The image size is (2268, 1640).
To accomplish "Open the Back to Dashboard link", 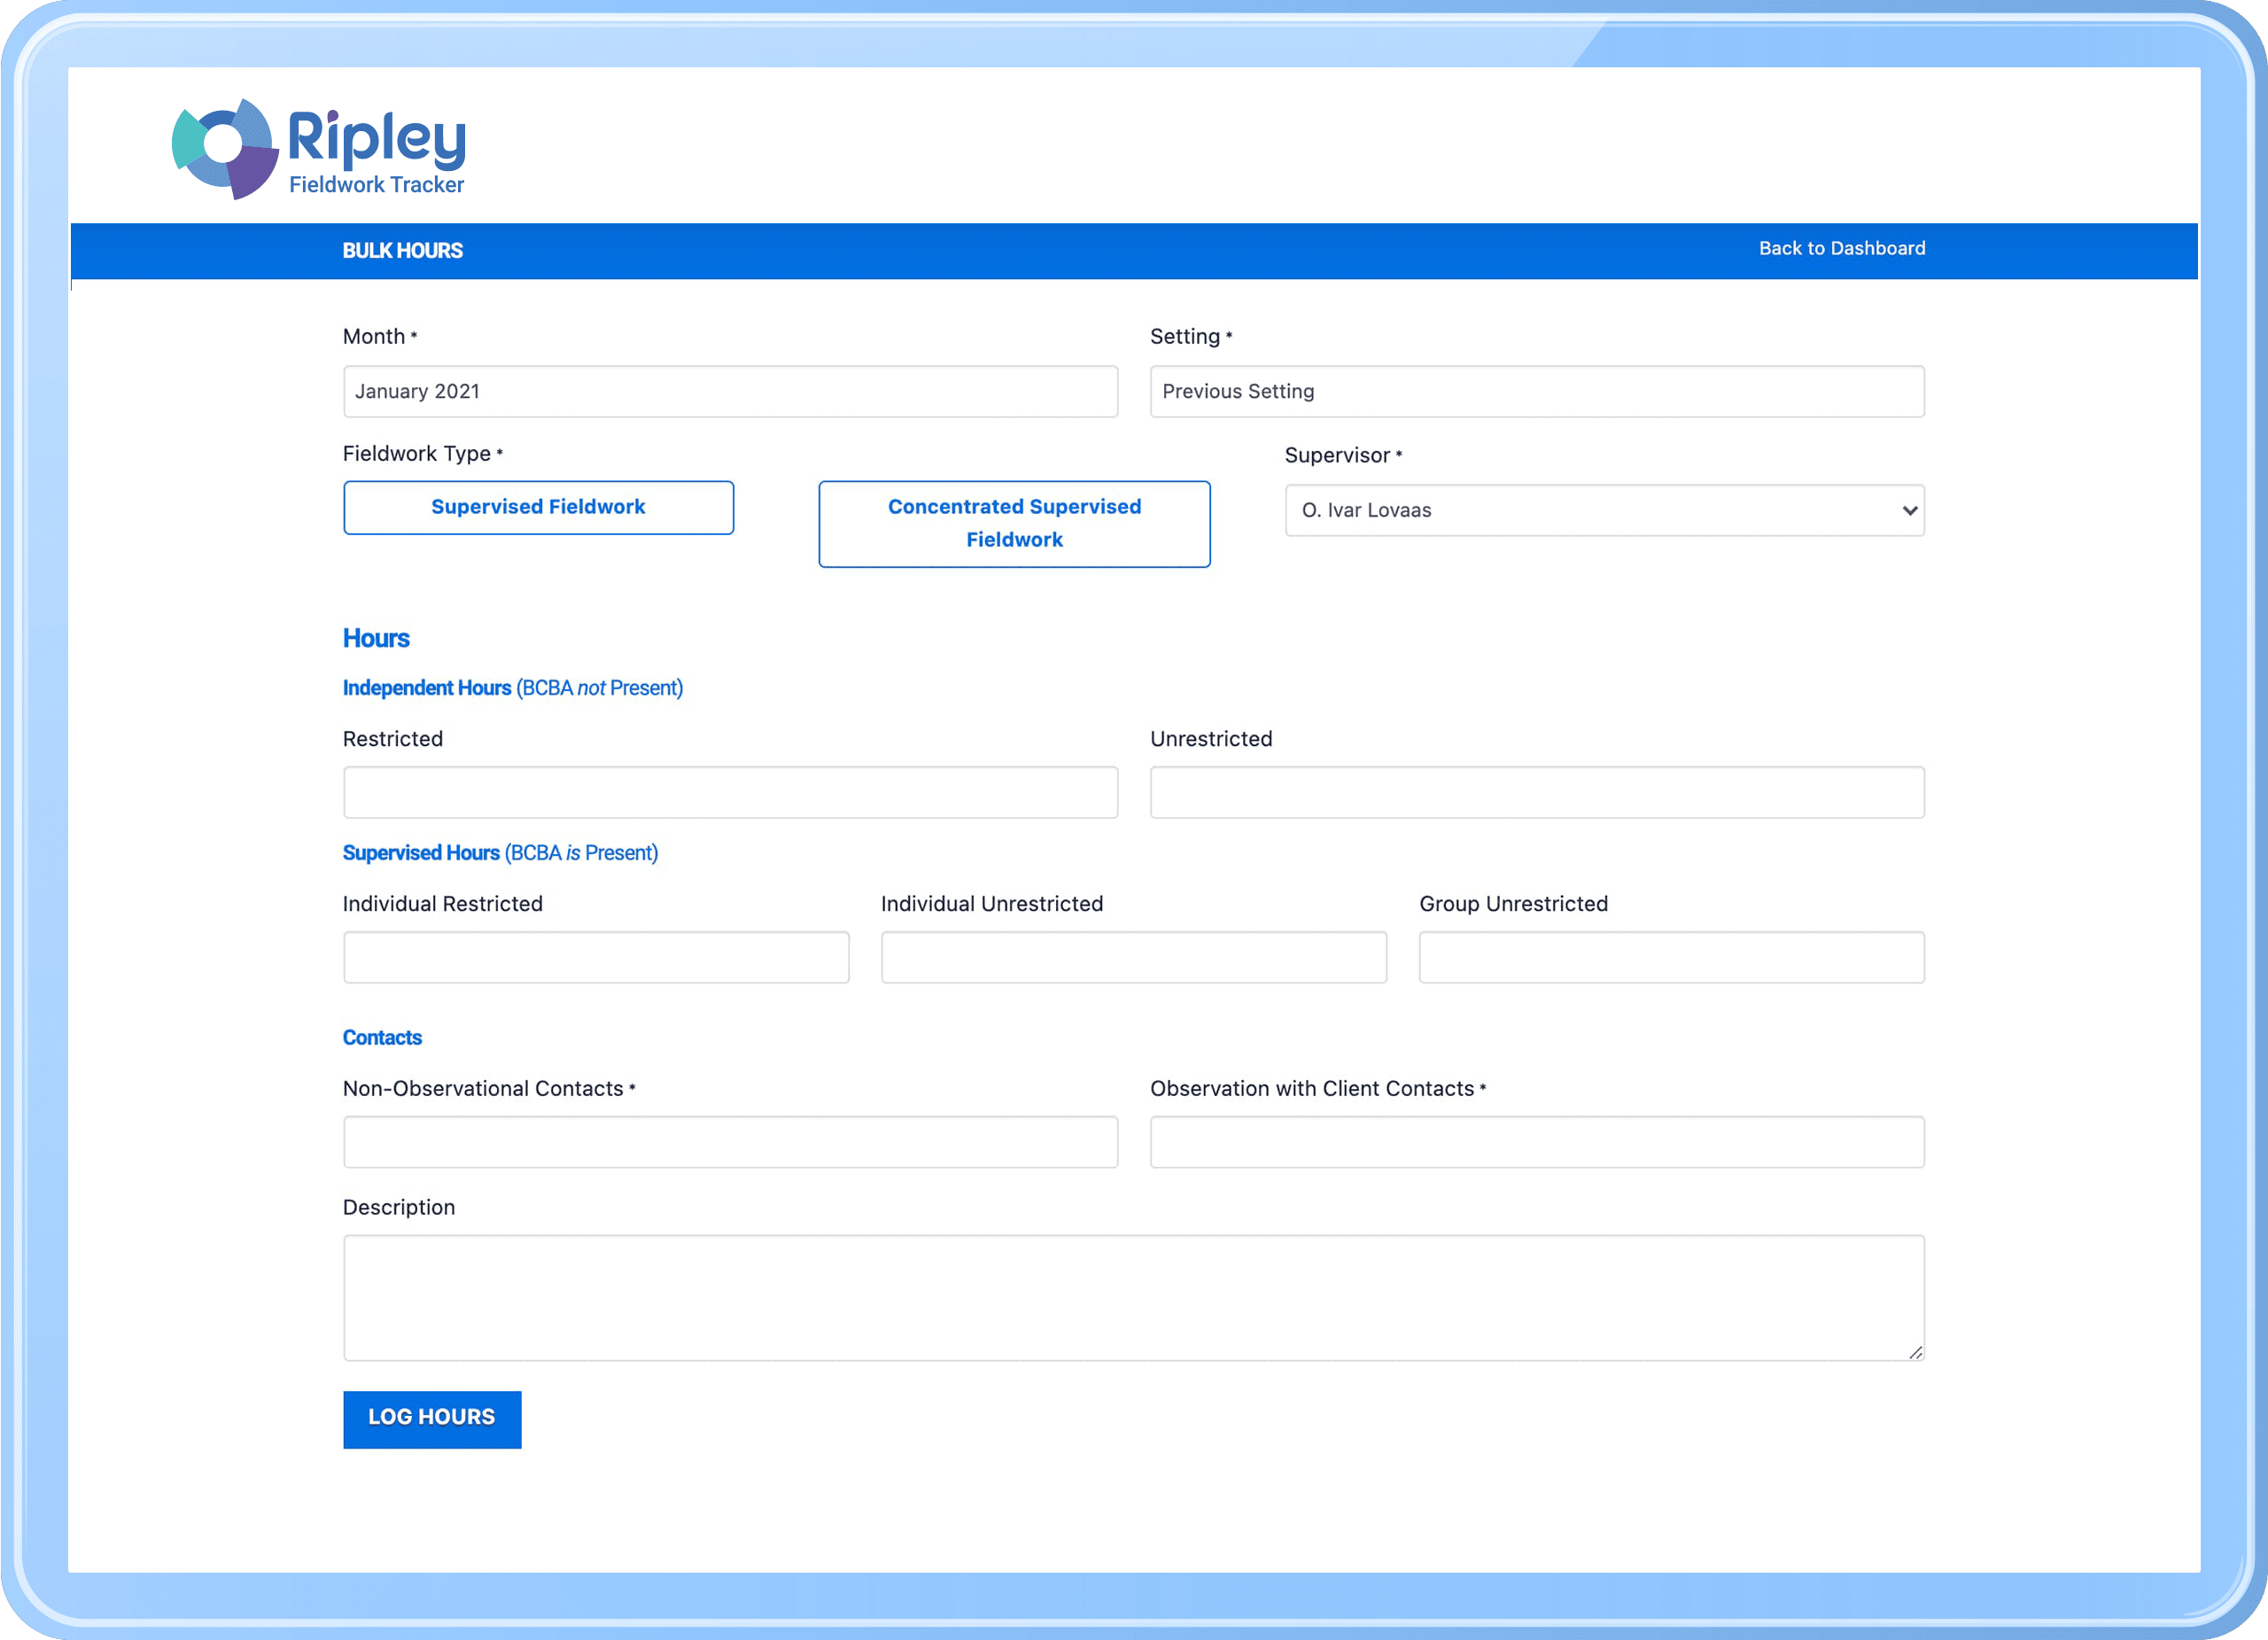I will click(1842, 248).
